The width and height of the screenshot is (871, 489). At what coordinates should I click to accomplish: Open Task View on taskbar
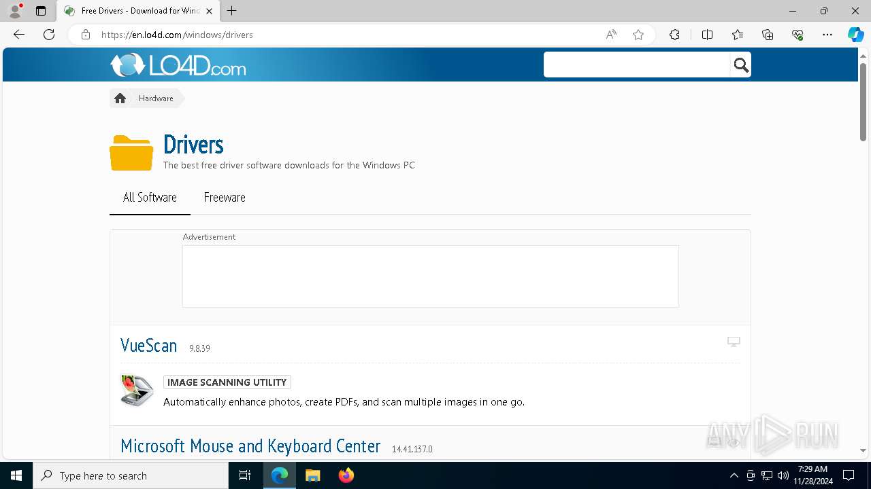coord(245,475)
